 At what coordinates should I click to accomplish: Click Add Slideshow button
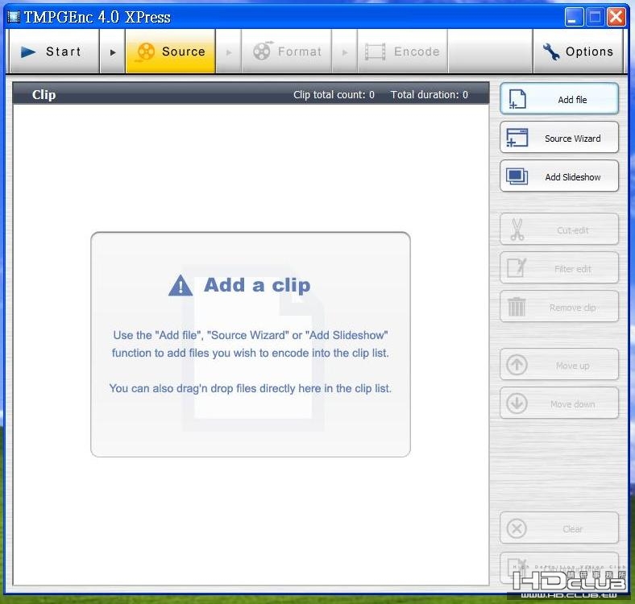pyautogui.click(x=559, y=176)
